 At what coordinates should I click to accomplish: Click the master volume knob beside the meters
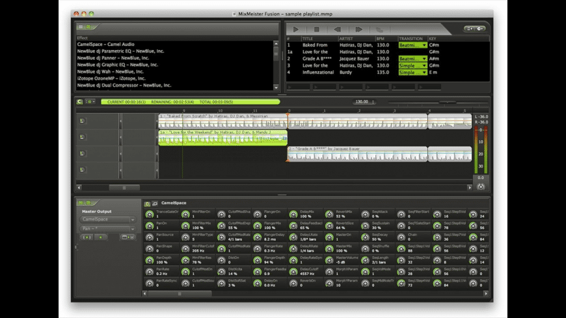click(x=481, y=186)
